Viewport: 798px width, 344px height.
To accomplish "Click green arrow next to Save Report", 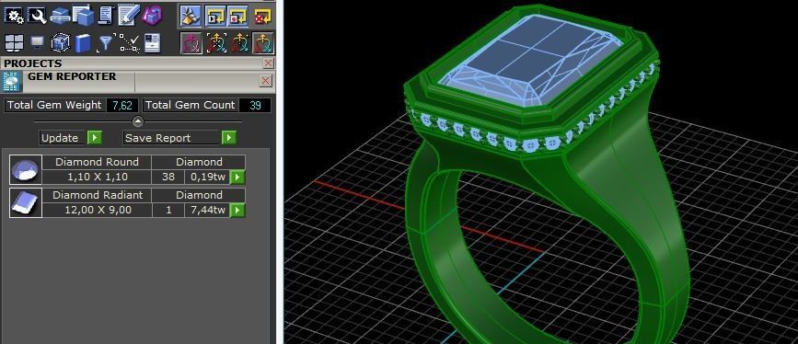I will tap(229, 138).
